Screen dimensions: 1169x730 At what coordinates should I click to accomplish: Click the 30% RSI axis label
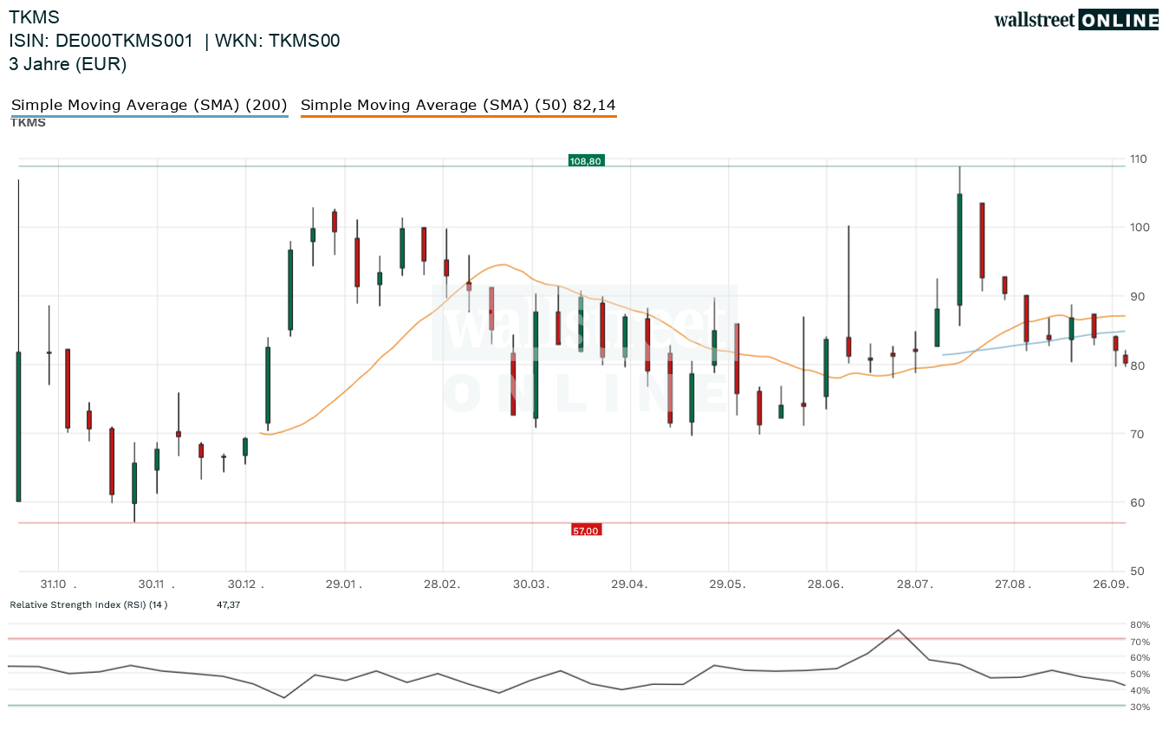point(1140,707)
